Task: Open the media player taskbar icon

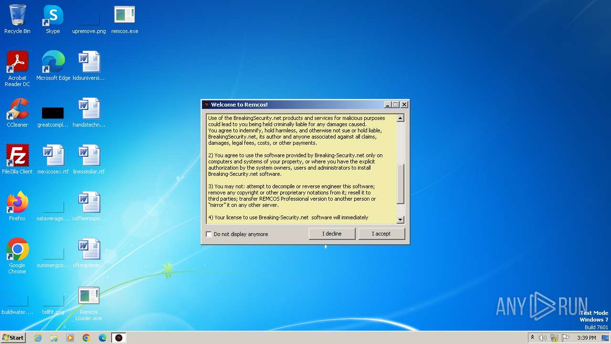Action: [x=70, y=338]
